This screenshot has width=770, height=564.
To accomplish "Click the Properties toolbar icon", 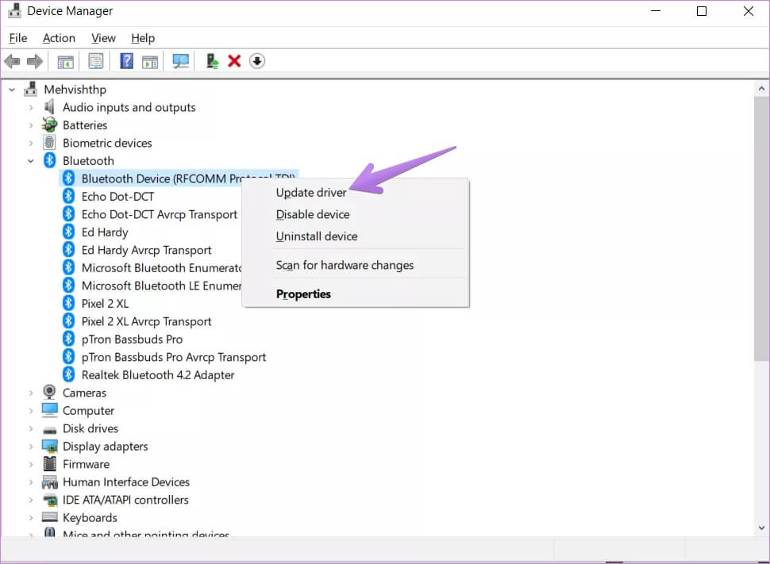I will click(x=95, y=61).
